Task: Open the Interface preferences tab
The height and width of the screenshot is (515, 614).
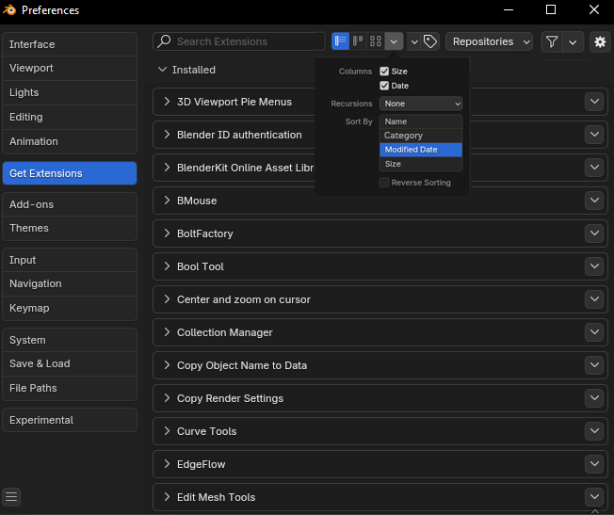Action: (x=70, y=44)
